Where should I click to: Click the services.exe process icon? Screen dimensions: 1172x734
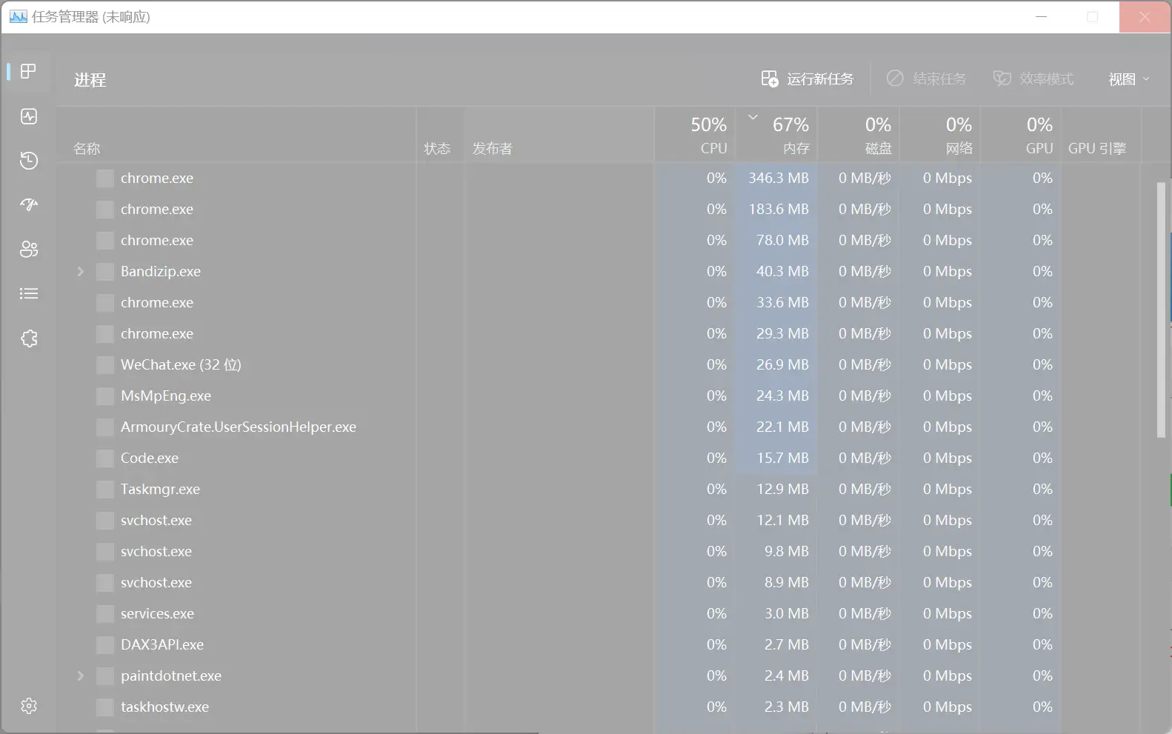click(105, 614)
